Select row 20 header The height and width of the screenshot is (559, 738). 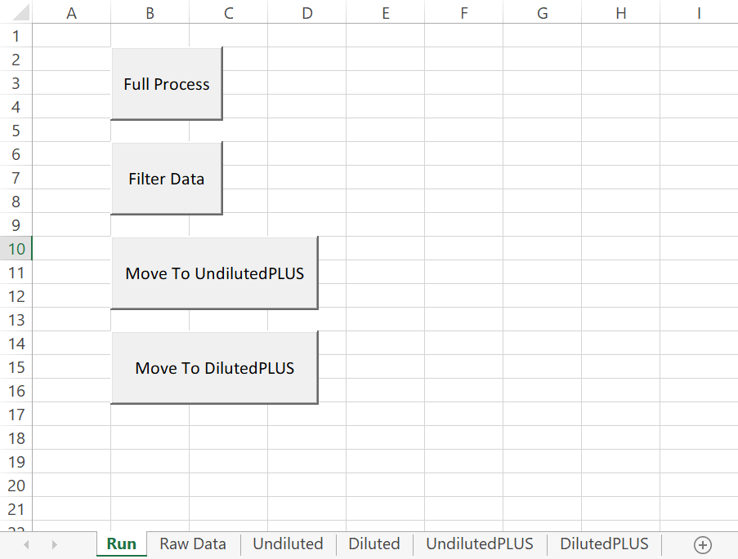coord(16,486)
